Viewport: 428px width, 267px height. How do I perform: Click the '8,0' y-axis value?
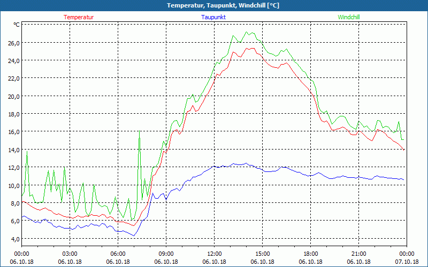pos(15,203)
